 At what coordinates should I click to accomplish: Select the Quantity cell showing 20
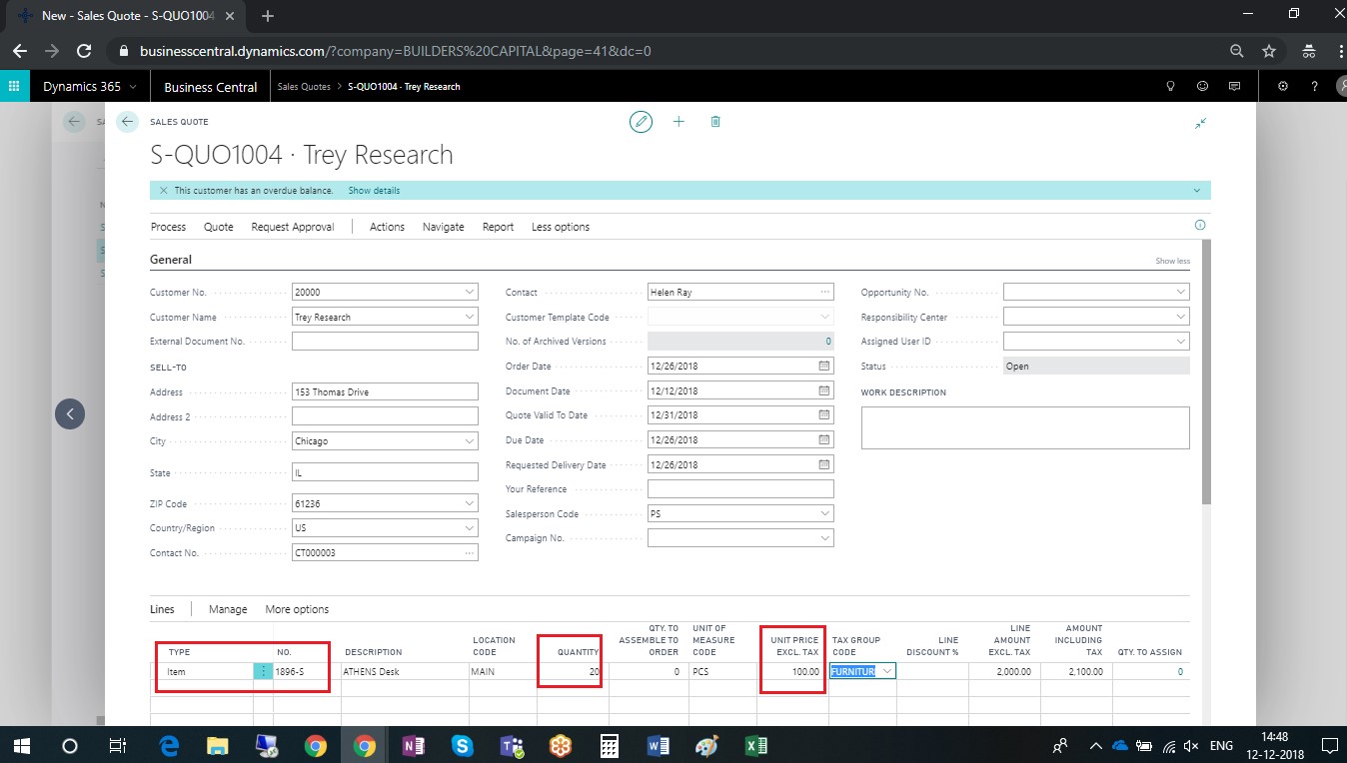(x=573, y=672)
